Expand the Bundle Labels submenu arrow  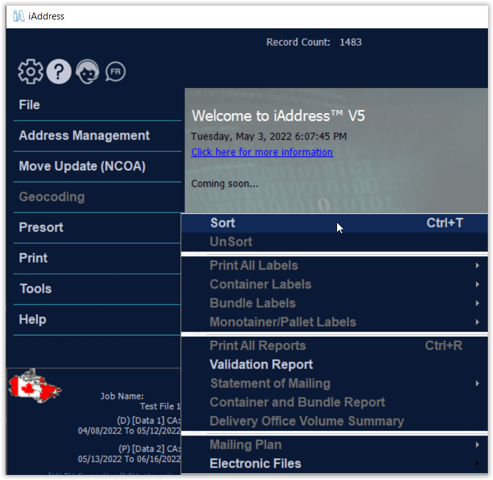pyautogui.click(x=477, y=303)
